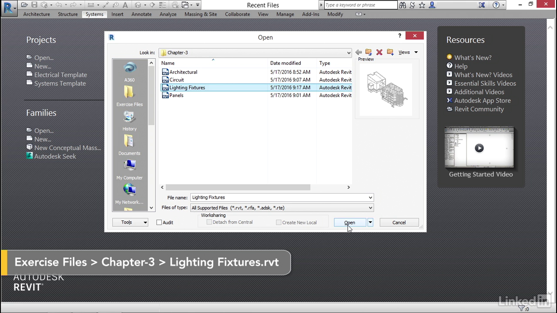Open Autodesk Exchange Apps X icon

pyautogui.click(x=482, y=5)
